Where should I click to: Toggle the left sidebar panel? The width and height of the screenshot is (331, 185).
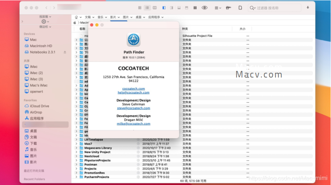[x=164, y=8]
